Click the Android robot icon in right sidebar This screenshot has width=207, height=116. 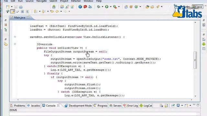204,44
